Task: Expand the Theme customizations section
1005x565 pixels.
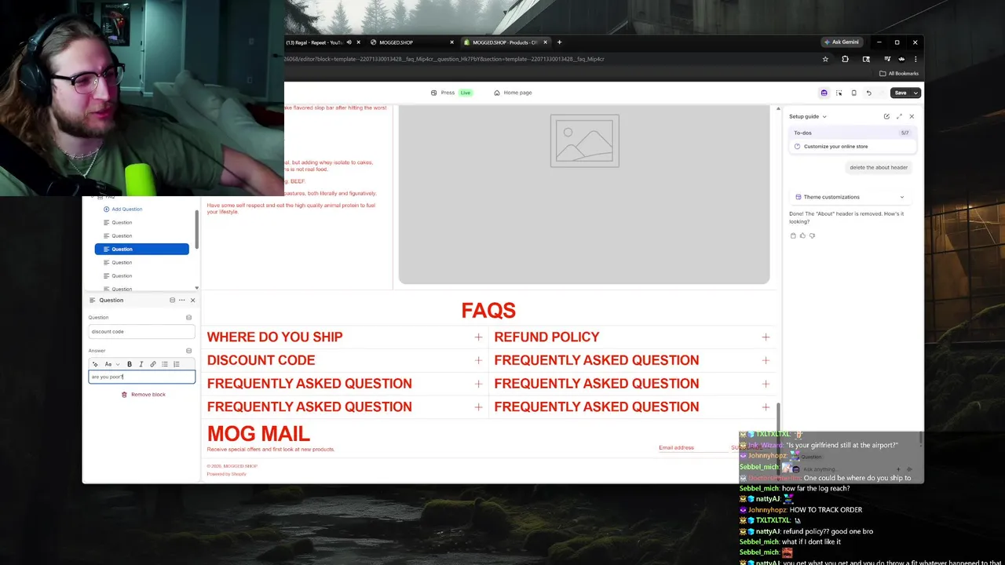Action: tap(853, 197)
